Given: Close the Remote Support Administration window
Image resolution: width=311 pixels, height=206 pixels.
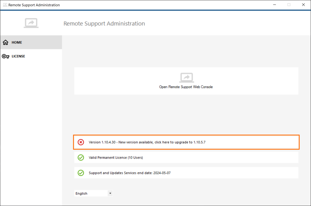Looking at the screenshot, I should (303, 5).
